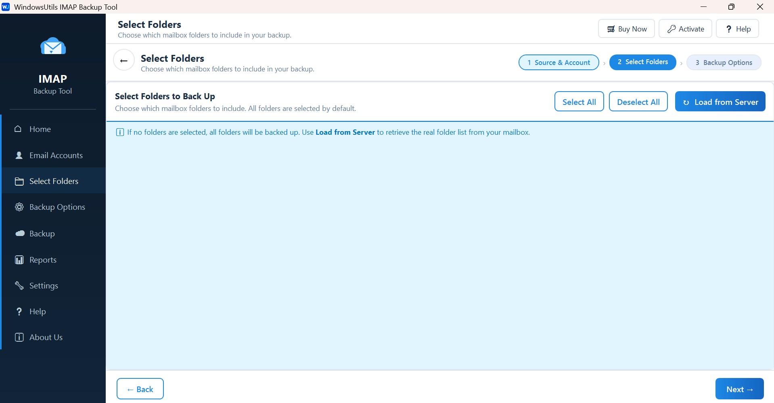The height and width of the screenshot is (403, 774).
Task: Click the IMAP mail envelope logo
Action: coord(53,46)
